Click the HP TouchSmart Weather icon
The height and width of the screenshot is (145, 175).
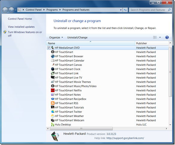pos(53,116)
